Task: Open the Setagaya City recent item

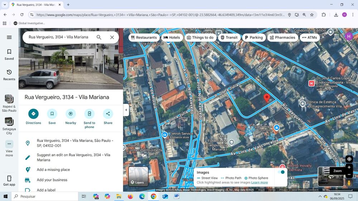Action: click(x=9, y=126)
